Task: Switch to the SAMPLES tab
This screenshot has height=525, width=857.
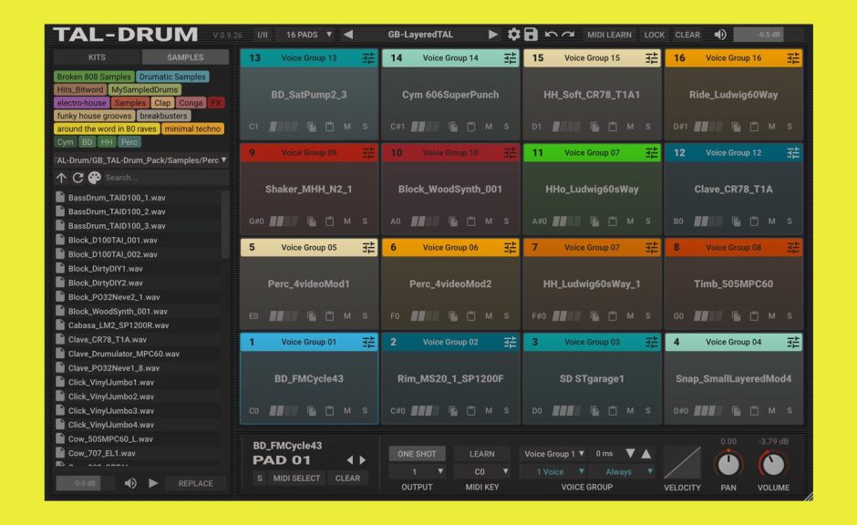Action: pyautogui.click(x=185, y=57)
